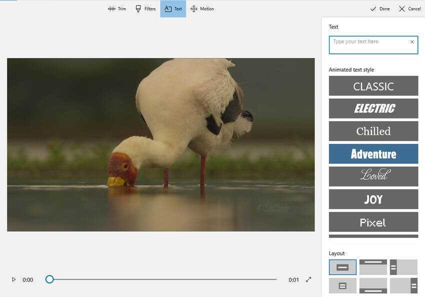
Task: Click the stork video preview
Action: tap(161, 144)
